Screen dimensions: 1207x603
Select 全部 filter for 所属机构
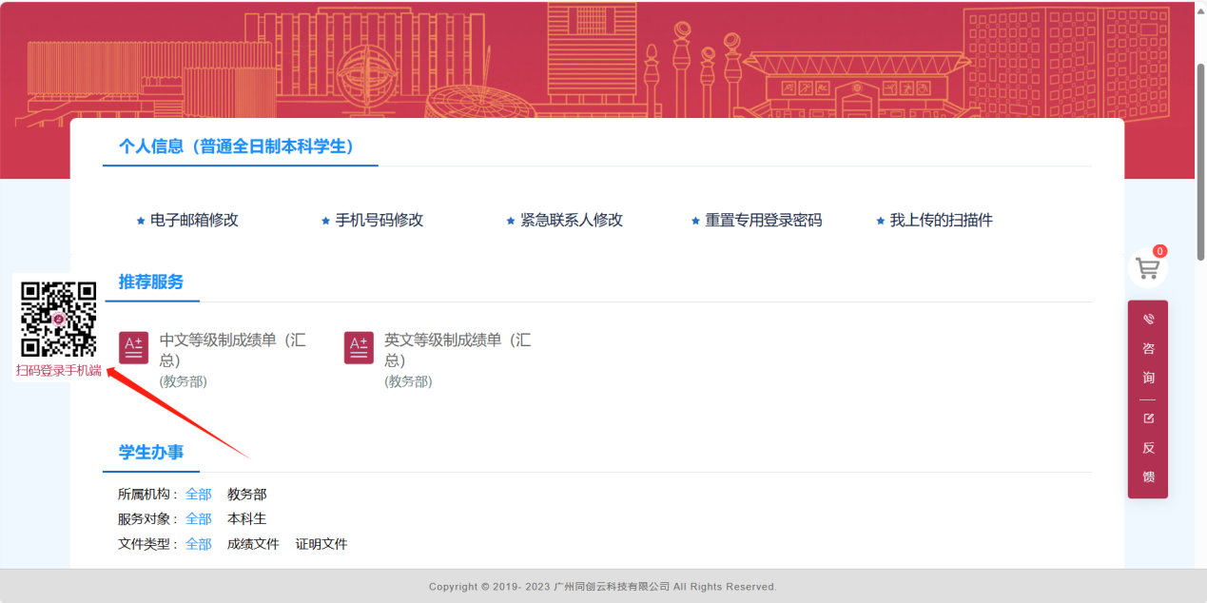click(199, 495)
